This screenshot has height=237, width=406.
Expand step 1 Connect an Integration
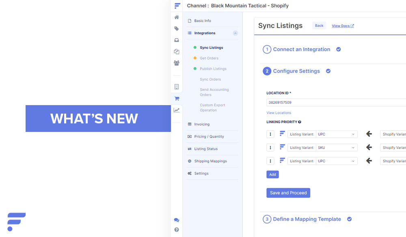coord(301,50)
